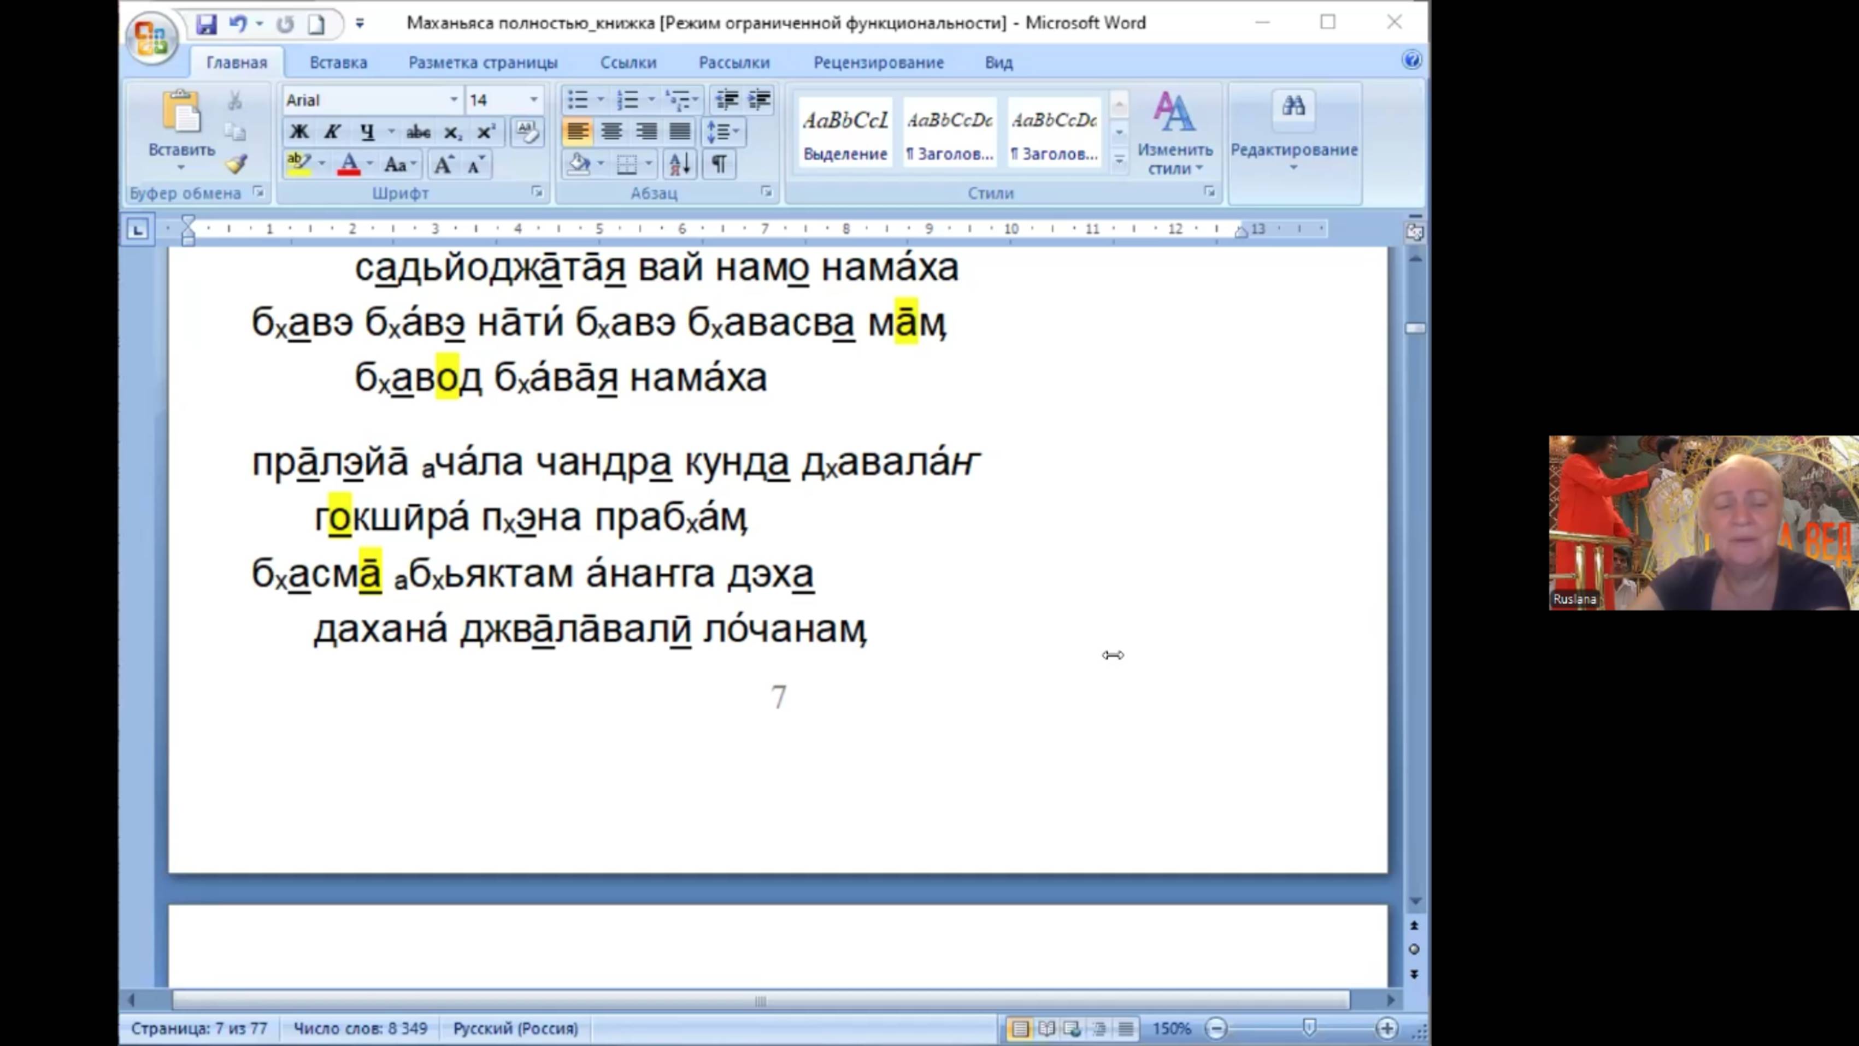Click the Save icon in quick access toolbar
Screen dimensions: 1859x1046
(x=207, y=24)
